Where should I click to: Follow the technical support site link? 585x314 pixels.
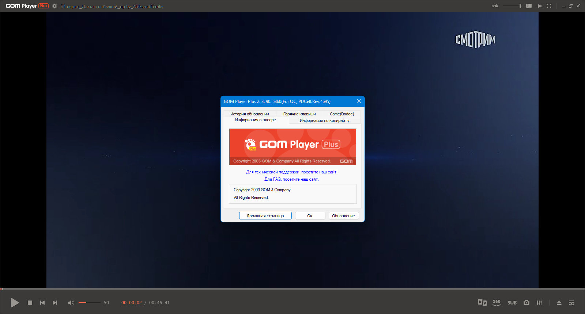[x=292, y=172]
